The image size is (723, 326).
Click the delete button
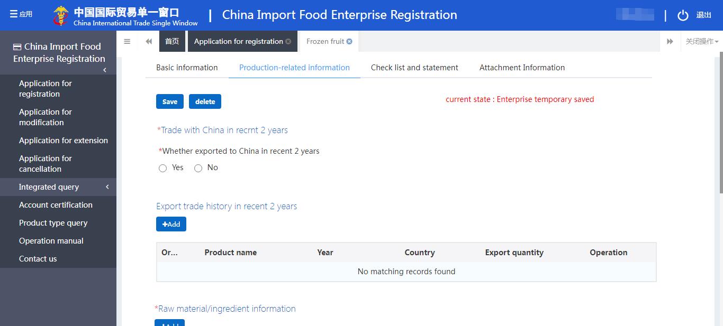[205, 101]
